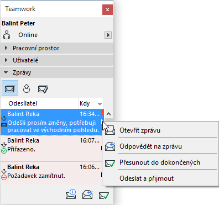Click the reply envelope icon at panel bottom
The width and height of the screenshot is (219, 205).
tap(87, 195)
